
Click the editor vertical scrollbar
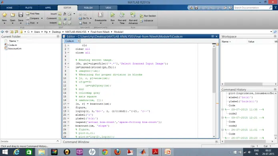tap(214, 71)
